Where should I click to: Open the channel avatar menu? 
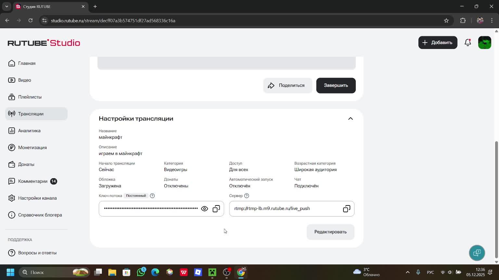pos(485,42)
